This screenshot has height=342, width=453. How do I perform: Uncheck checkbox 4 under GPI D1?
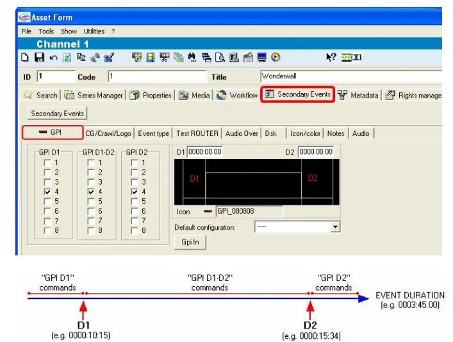point(47,192)
